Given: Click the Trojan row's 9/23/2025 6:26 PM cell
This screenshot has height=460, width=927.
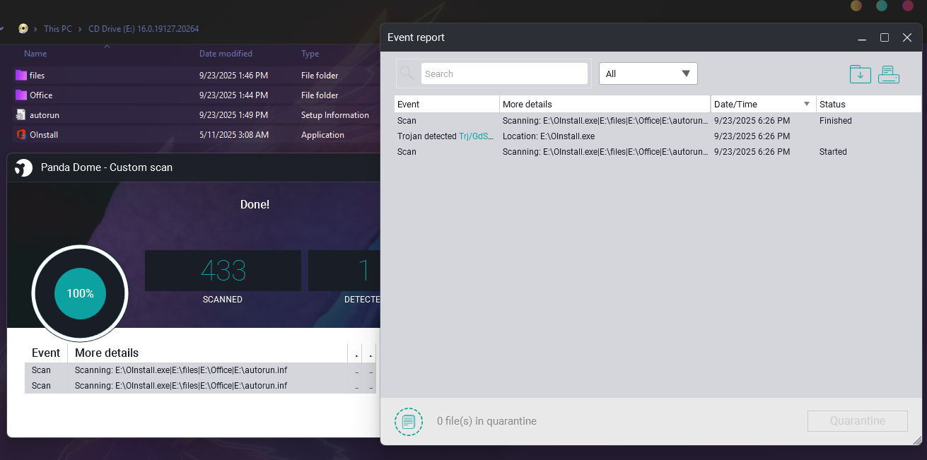Looking at the screenshot, I should coord(752,136).
